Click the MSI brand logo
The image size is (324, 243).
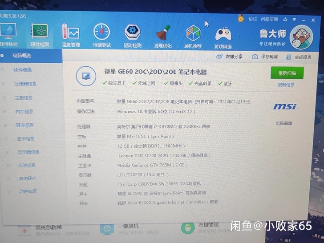click(x=285, y=106)
